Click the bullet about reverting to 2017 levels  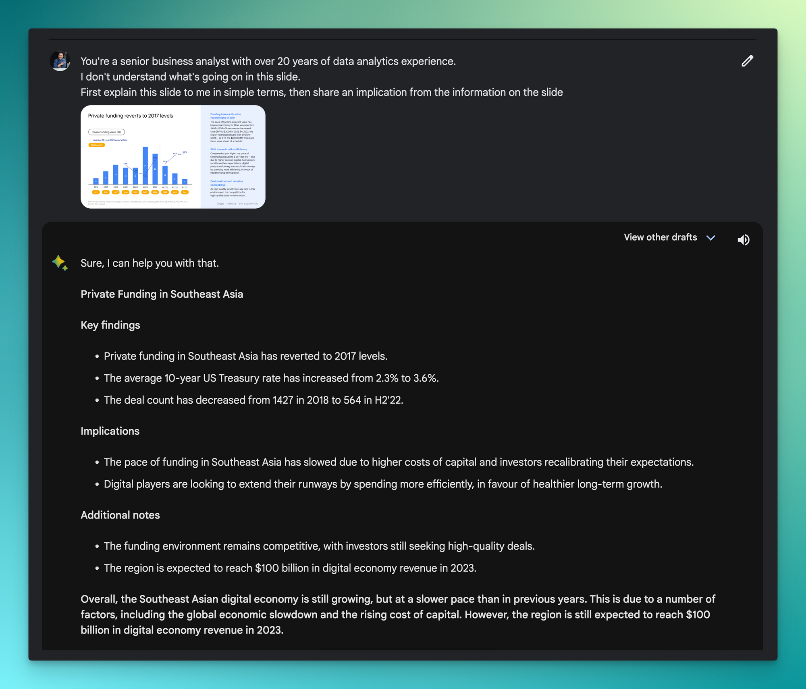[245, 356]
